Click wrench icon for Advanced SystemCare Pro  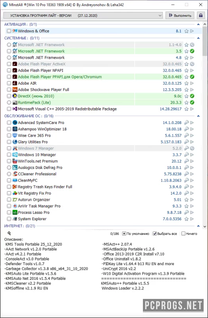tap(186, 122)
